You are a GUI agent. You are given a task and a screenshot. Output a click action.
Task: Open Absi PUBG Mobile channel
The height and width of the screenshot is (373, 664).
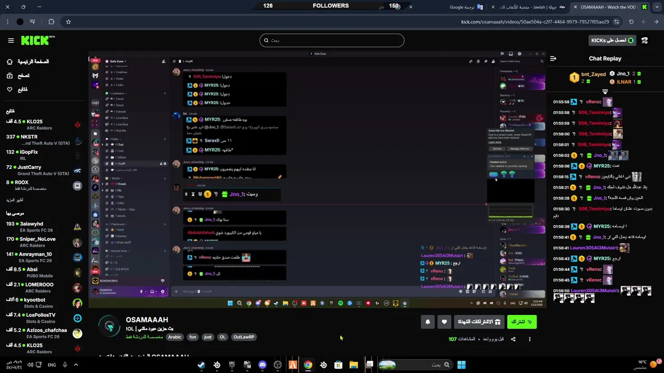click(x=44, y=272)
